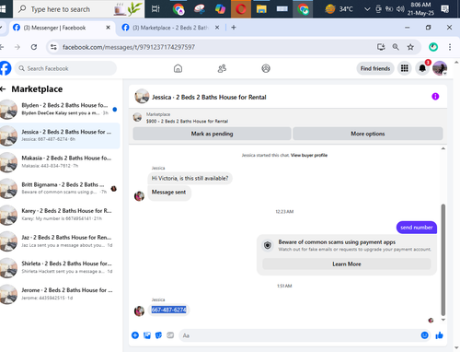Click the chat scroll up arrow

pyautogui.click(x=443, y=148)
